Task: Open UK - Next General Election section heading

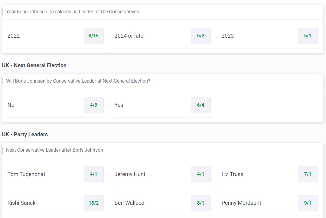Action: [34, 65]
